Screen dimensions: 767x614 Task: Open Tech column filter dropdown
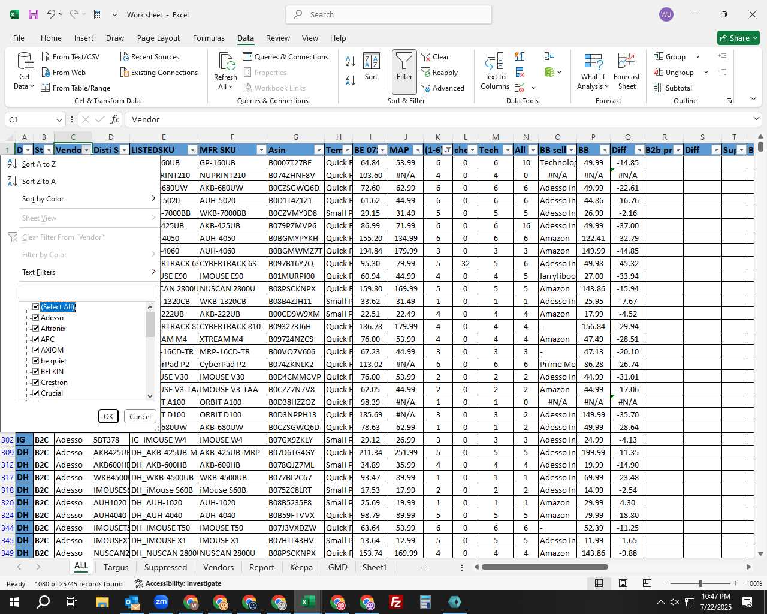click(x=508, y=150)
